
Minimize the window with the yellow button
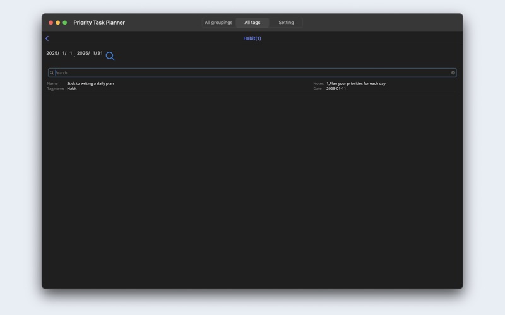(x=58, y=23)
